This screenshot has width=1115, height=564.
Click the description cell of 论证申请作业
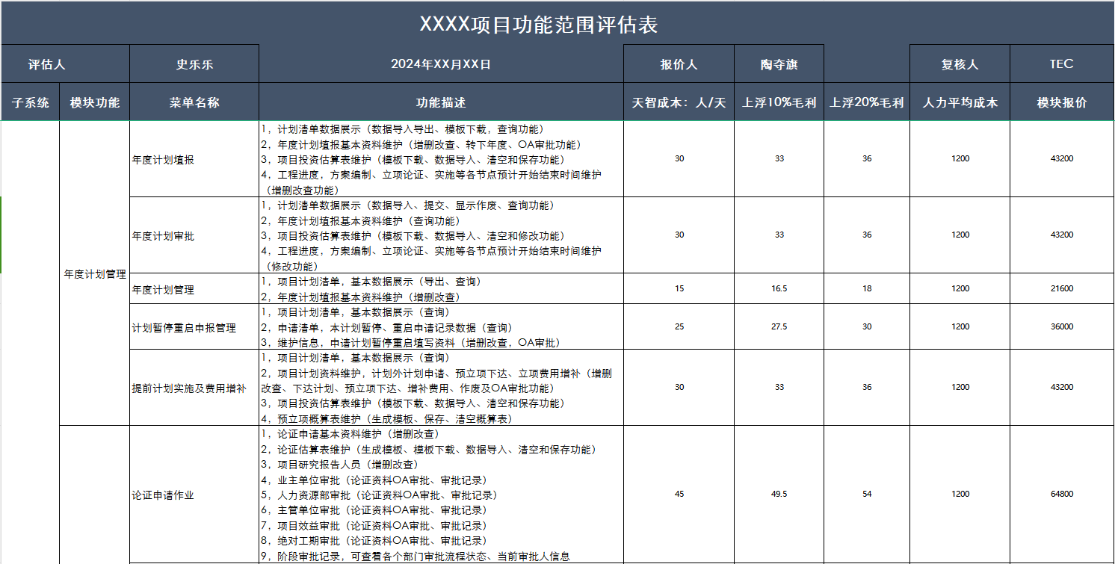(x=441, y=495)
